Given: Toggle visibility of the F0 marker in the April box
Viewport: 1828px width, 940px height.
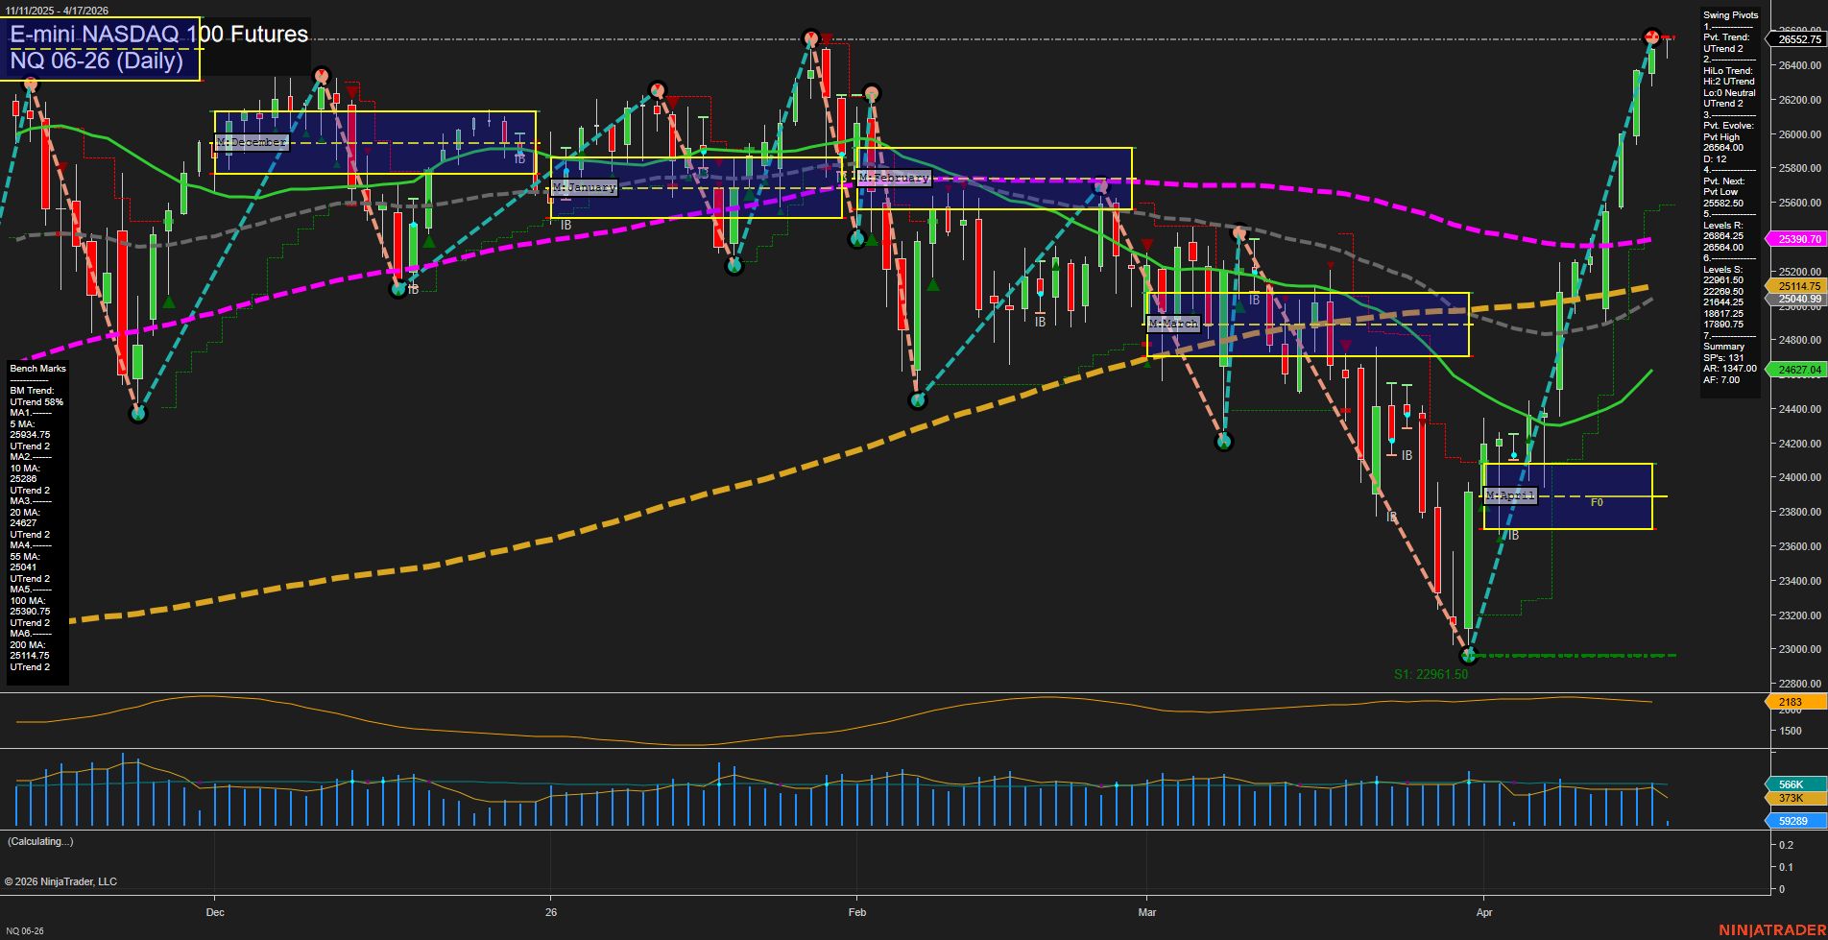Looking at the screenshot, I should click(x=1597, y=502).
